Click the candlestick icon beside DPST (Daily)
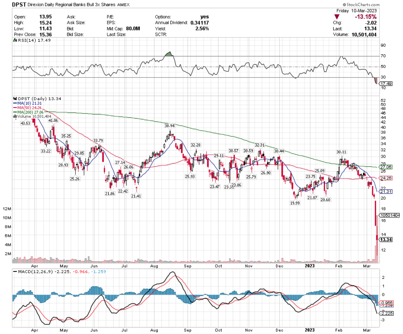 (15, 99)
